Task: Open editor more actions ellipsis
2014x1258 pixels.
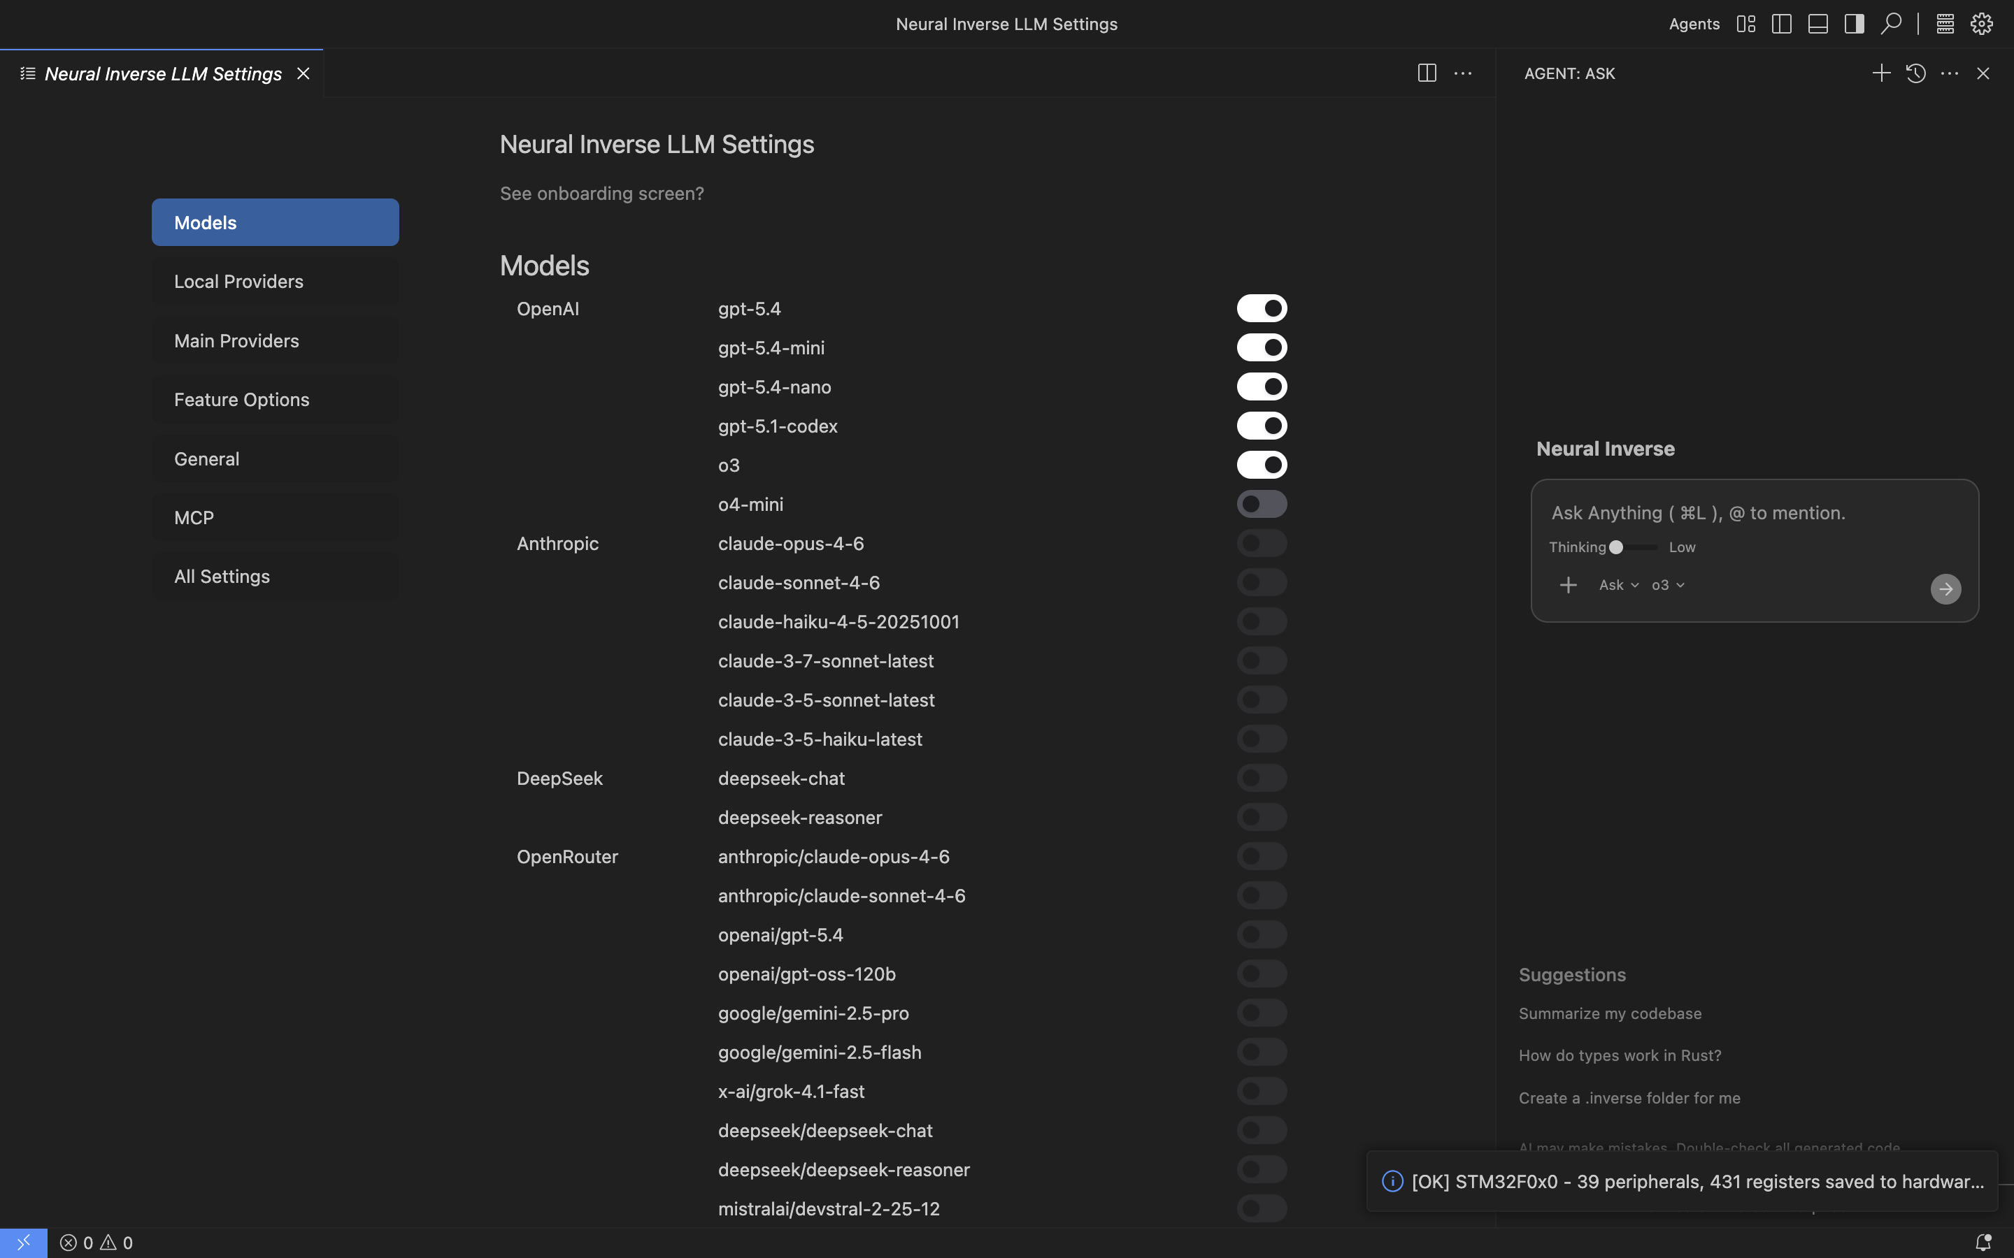Action: coord(1463,73)
